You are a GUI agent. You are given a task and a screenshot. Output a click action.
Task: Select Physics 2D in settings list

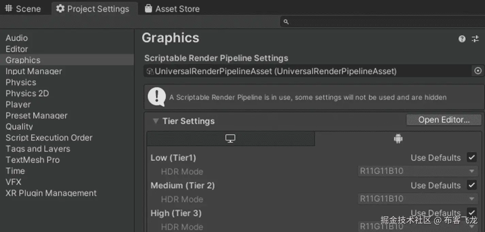coord(27,93)
